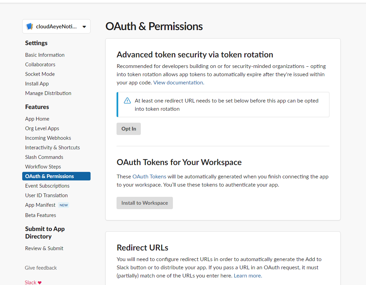Image resolution: width=366 pixels, height=285 pixels.
Task: Open Basic Information settings page
Action: (x=45, y=55)
